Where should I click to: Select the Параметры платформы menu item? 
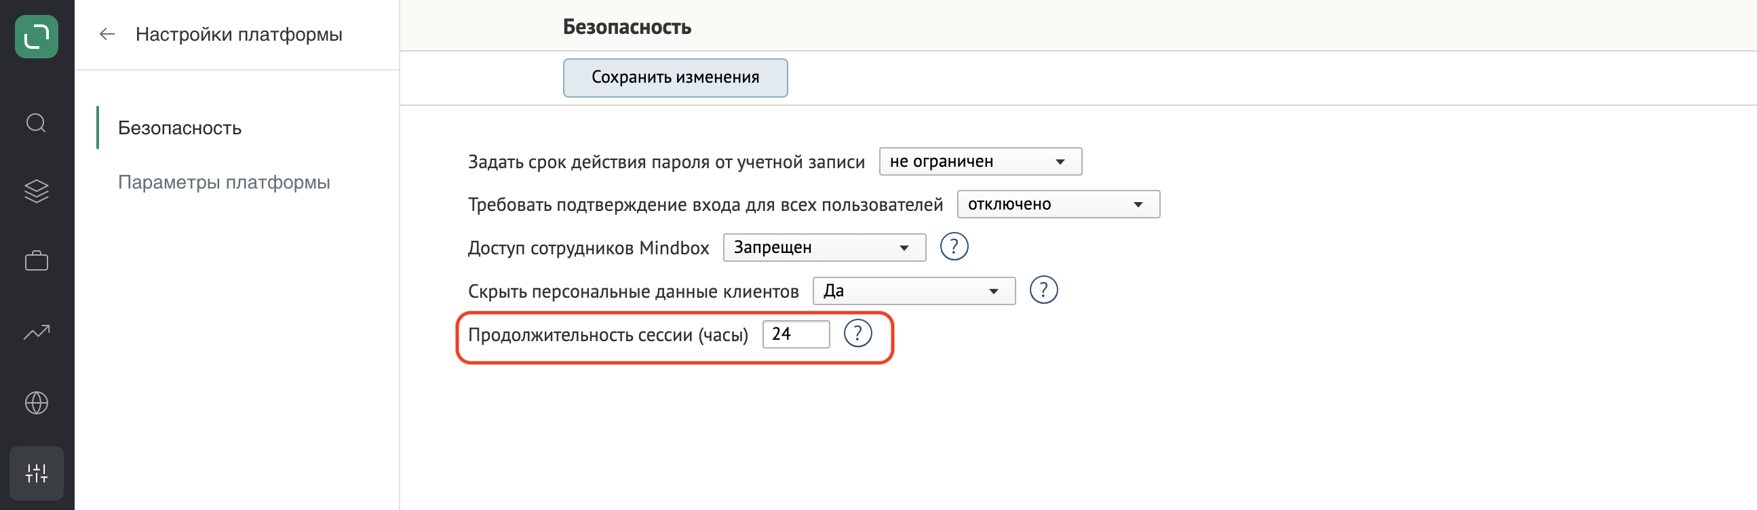[x=224, y=182]
